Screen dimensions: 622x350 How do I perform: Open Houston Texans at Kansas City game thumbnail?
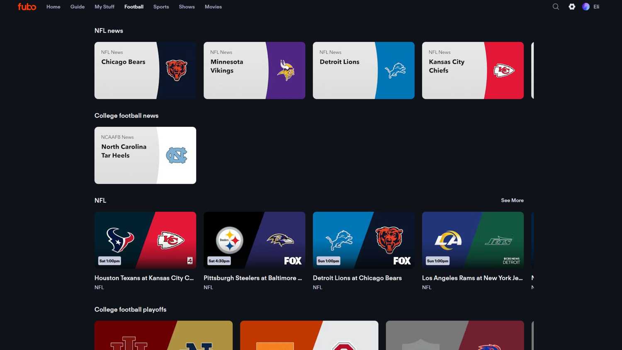click(145, 240)
